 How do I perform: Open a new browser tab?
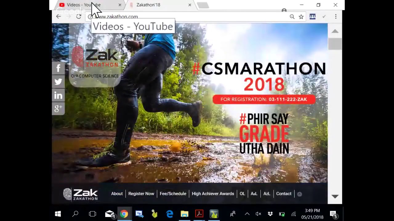pyautogui.click(x=203, y=5)
